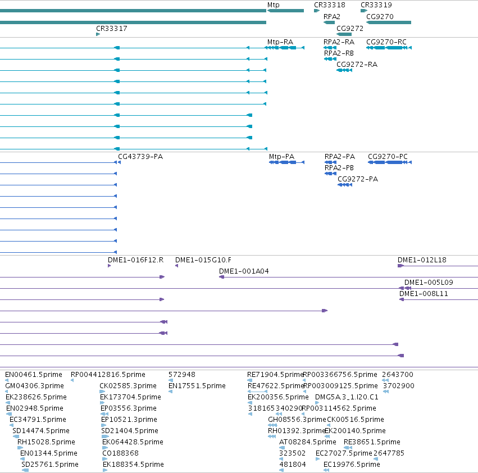Click the EK064428.5prime EST label
The image size is (478, 473).
133,442
